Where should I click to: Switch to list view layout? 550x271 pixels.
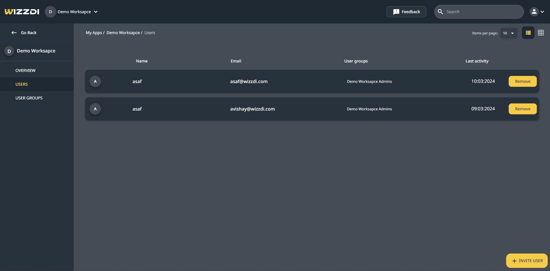(528, 33)
